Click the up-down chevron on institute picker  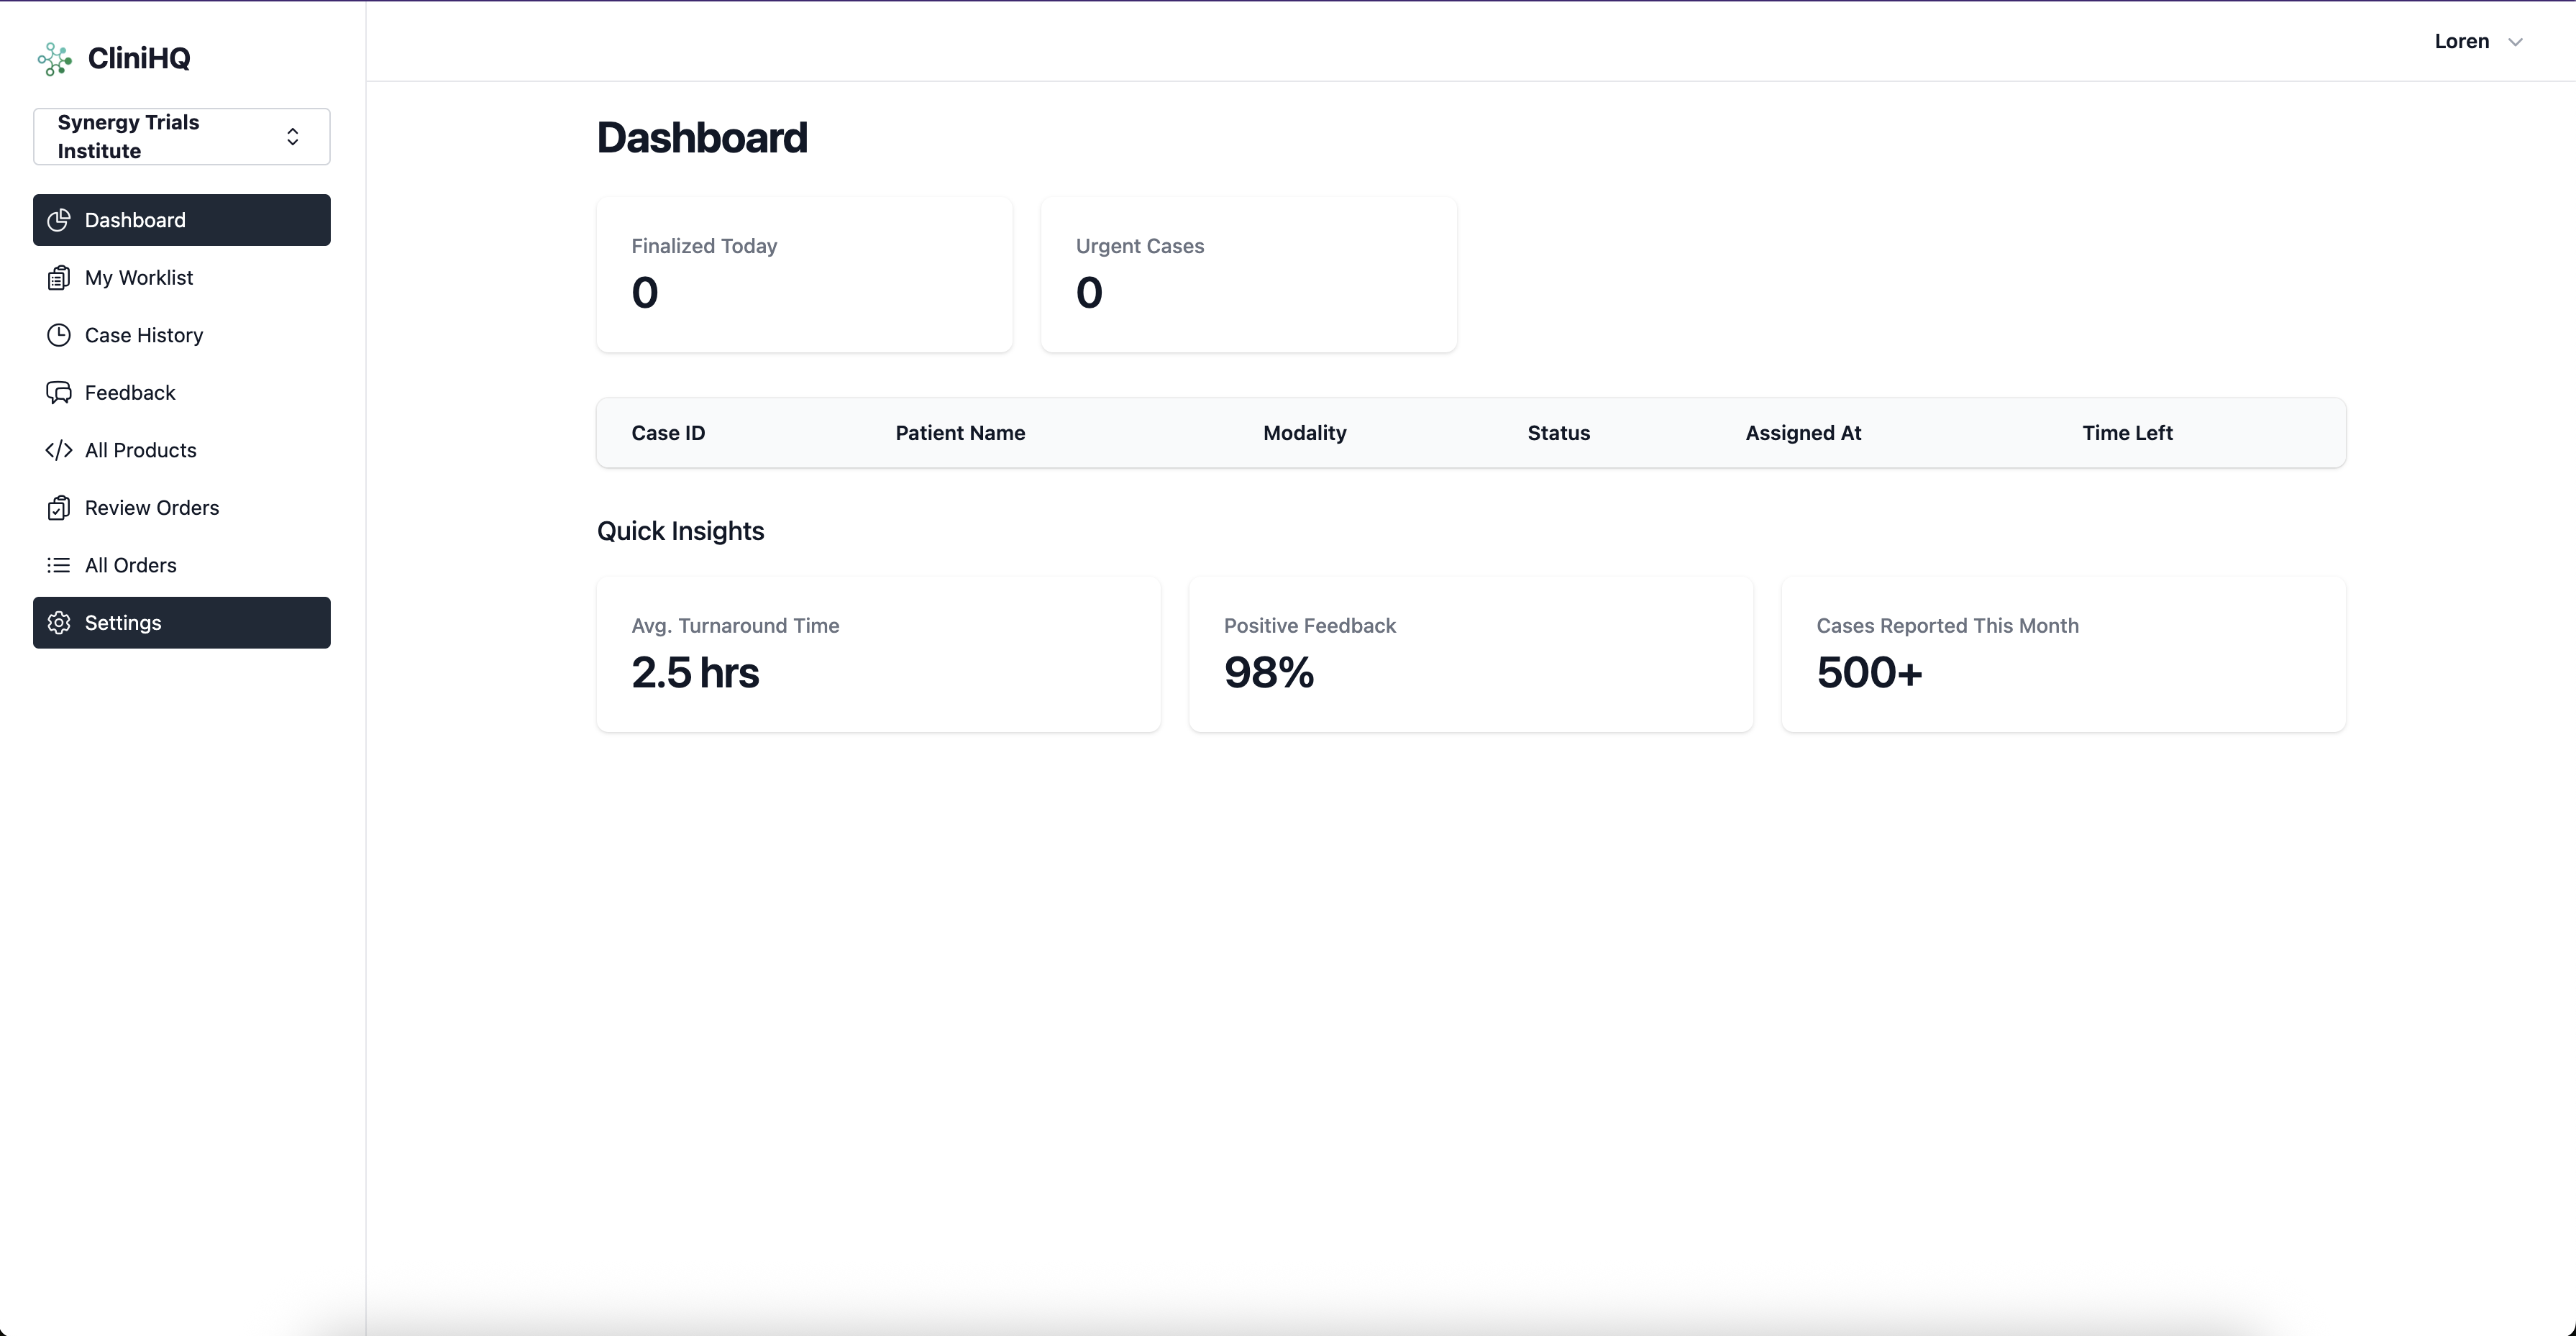pos(293,136)
